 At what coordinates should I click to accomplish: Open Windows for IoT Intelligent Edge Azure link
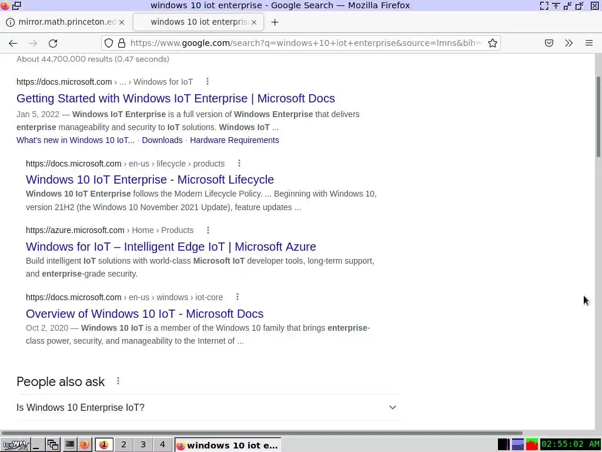[x=171, y=247]
